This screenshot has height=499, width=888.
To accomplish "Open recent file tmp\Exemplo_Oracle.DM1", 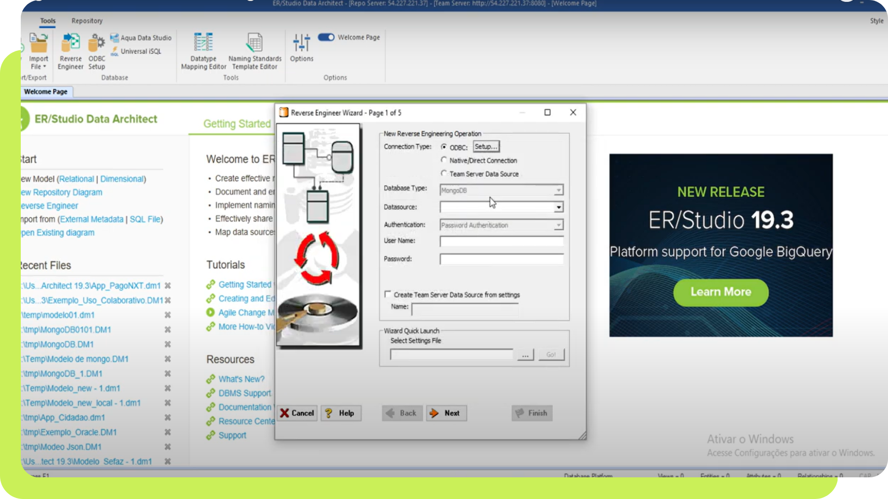I will click(69, 432).
